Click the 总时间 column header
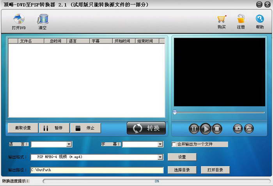Image resolution: width=273 pixels, height=186 pixels. point(55,41)
